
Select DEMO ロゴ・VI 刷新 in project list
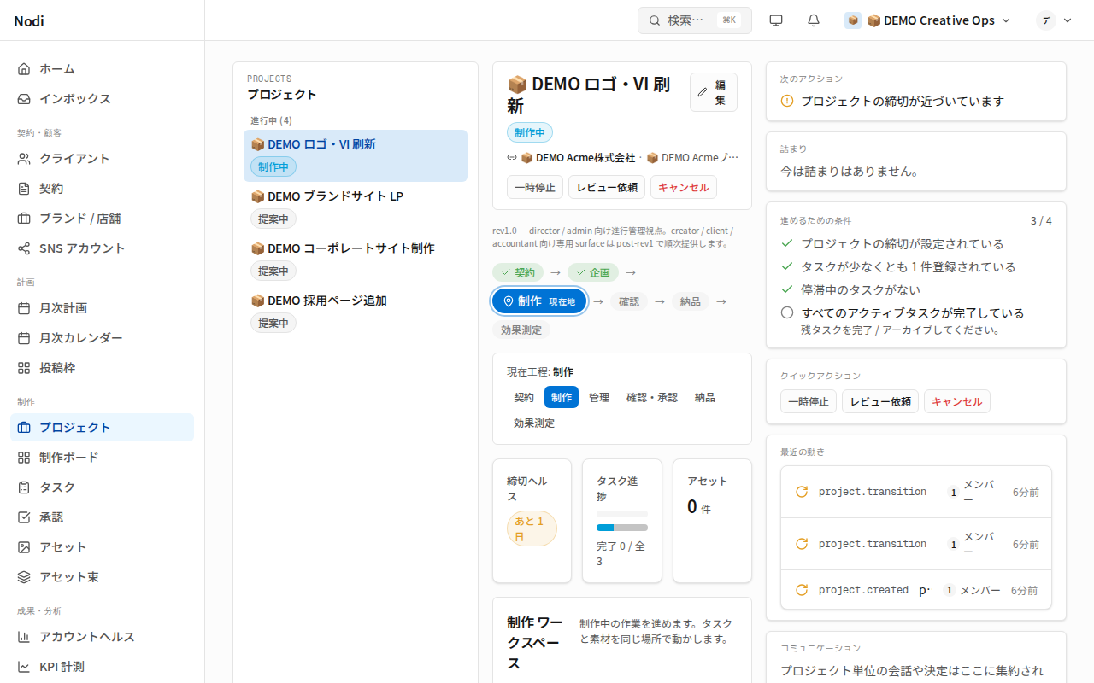pos(356,155)
